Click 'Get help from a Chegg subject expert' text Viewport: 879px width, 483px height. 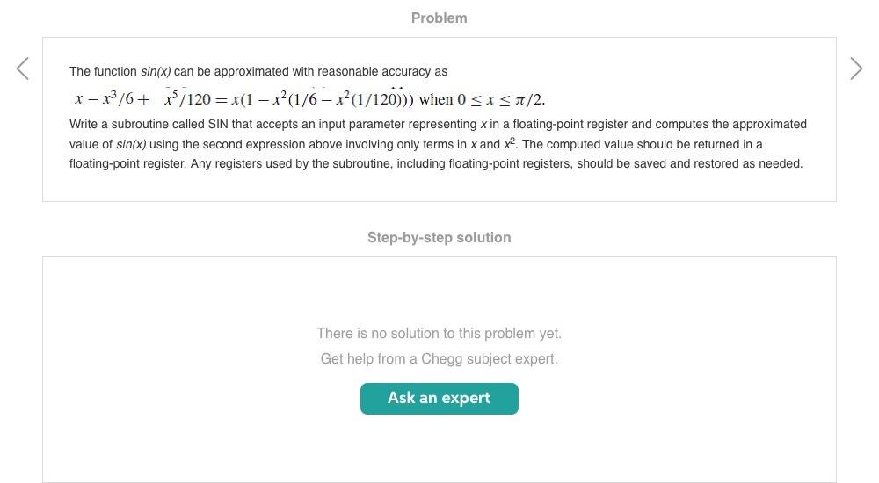439,358
